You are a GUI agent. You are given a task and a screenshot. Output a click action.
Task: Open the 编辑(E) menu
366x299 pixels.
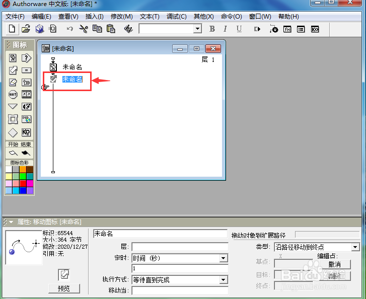[x=41, y=17]
